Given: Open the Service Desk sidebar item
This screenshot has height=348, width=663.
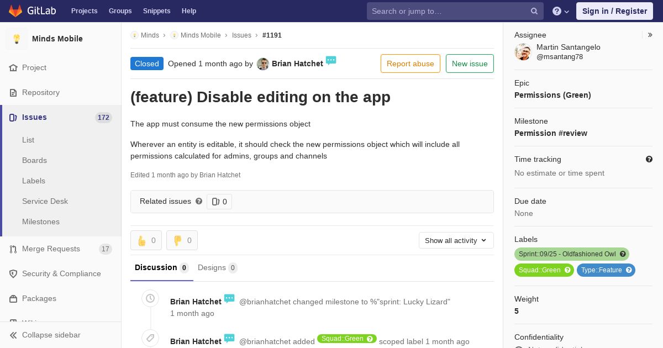Looking at the screenshot, I should coord(45,202).
